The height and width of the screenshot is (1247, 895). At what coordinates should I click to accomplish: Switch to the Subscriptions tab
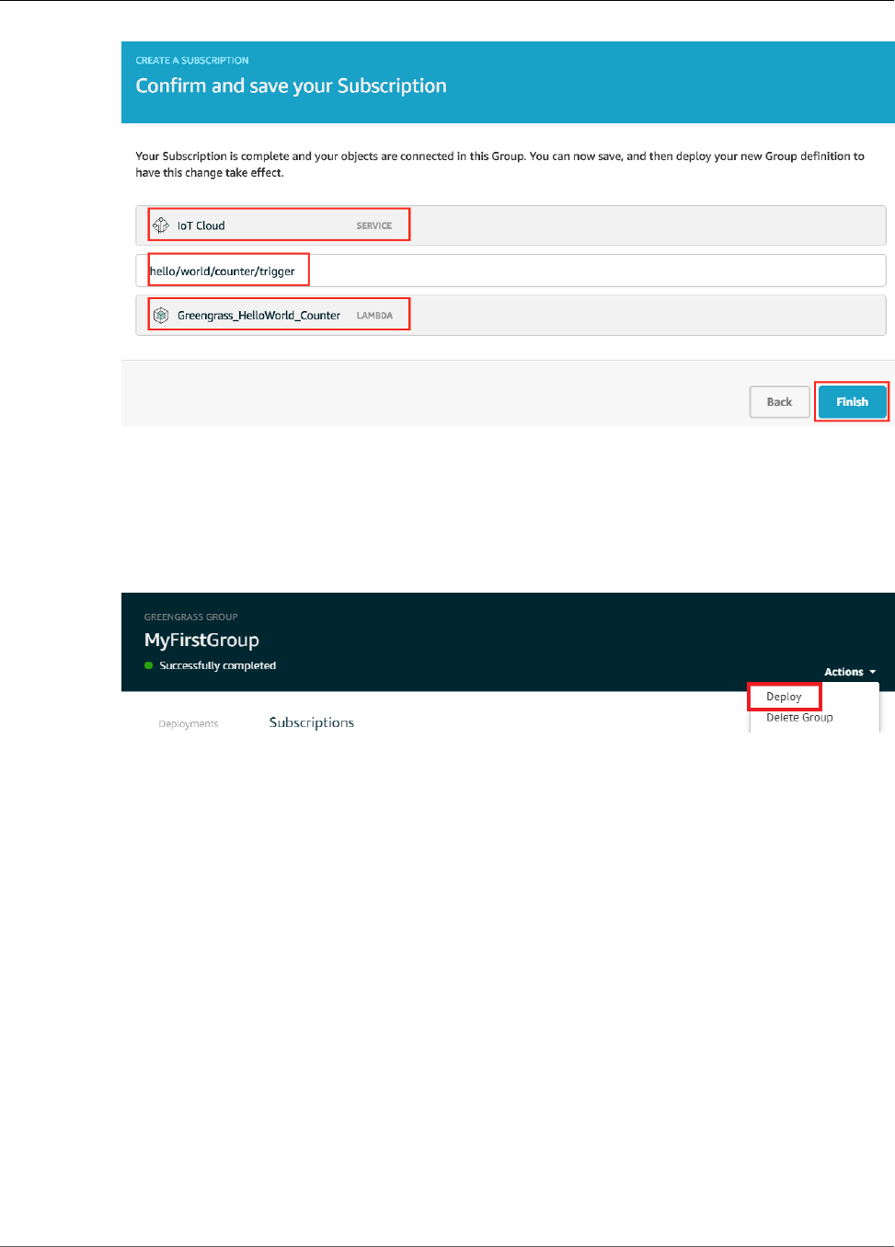[312, 722]
